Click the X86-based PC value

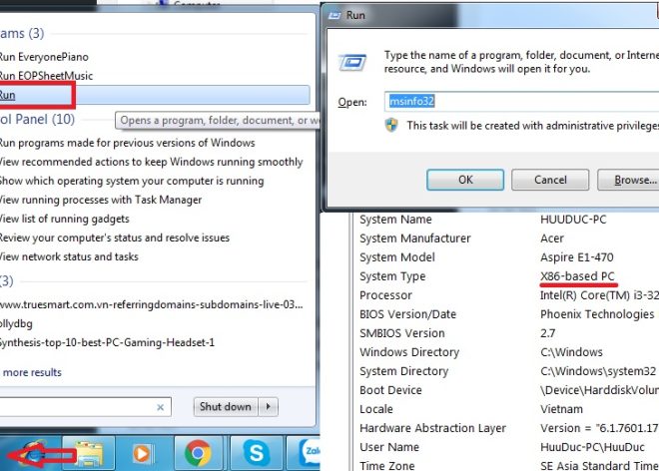tap(577, 276)
